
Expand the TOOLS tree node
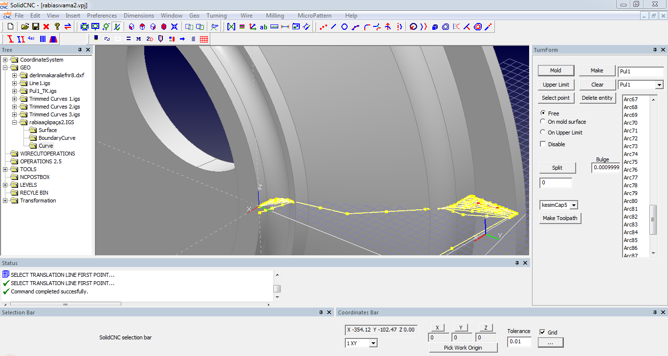pyautogui.click(x=5, y=169)
